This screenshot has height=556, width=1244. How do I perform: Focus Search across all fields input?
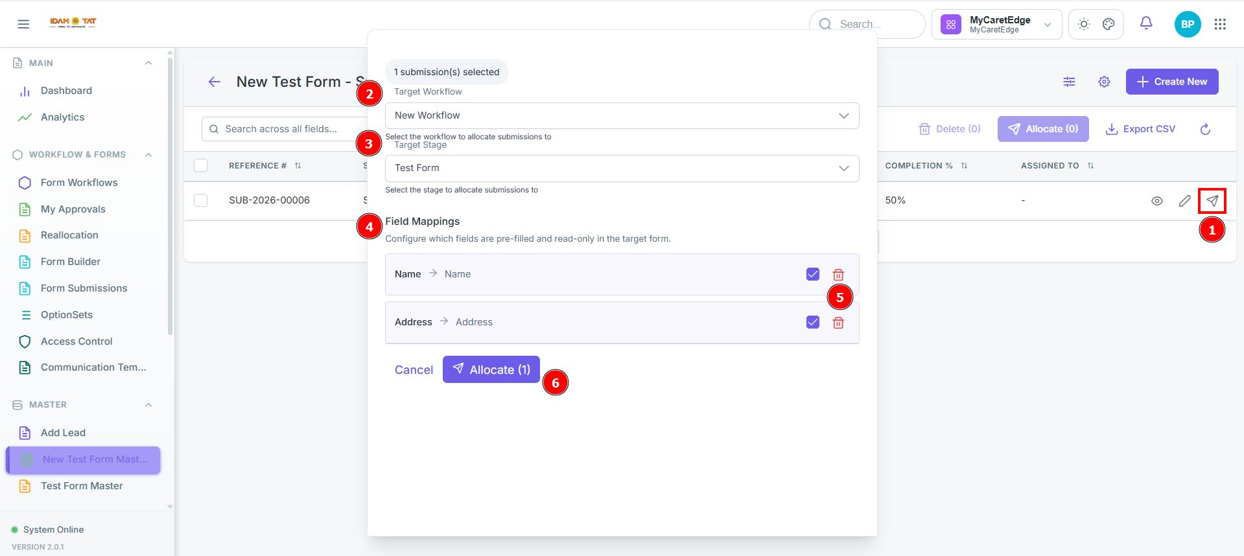click(x=285, y=129)
